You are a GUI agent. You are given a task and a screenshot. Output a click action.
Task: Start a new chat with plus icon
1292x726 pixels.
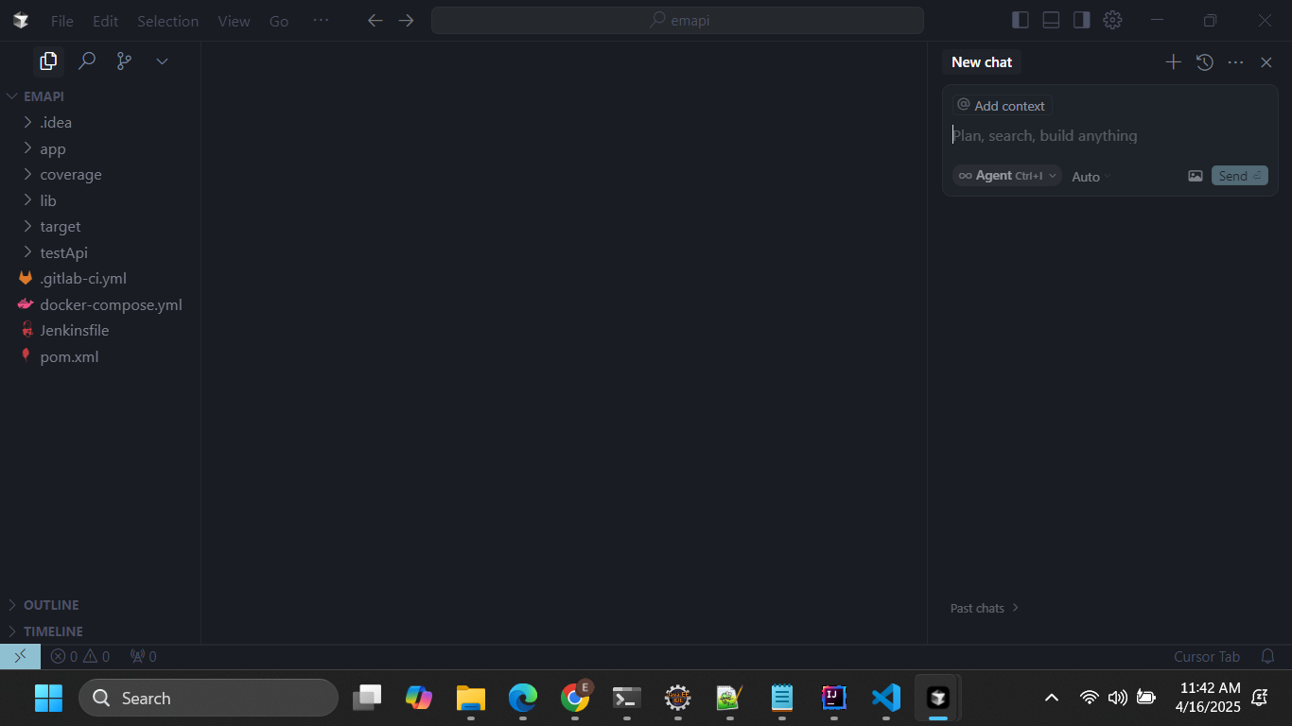tap(1173, 62)
